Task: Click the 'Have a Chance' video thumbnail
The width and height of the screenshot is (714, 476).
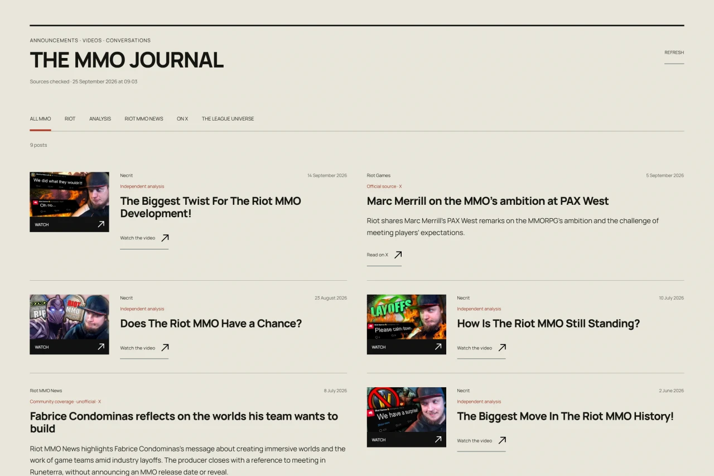Action: point(69,324)
